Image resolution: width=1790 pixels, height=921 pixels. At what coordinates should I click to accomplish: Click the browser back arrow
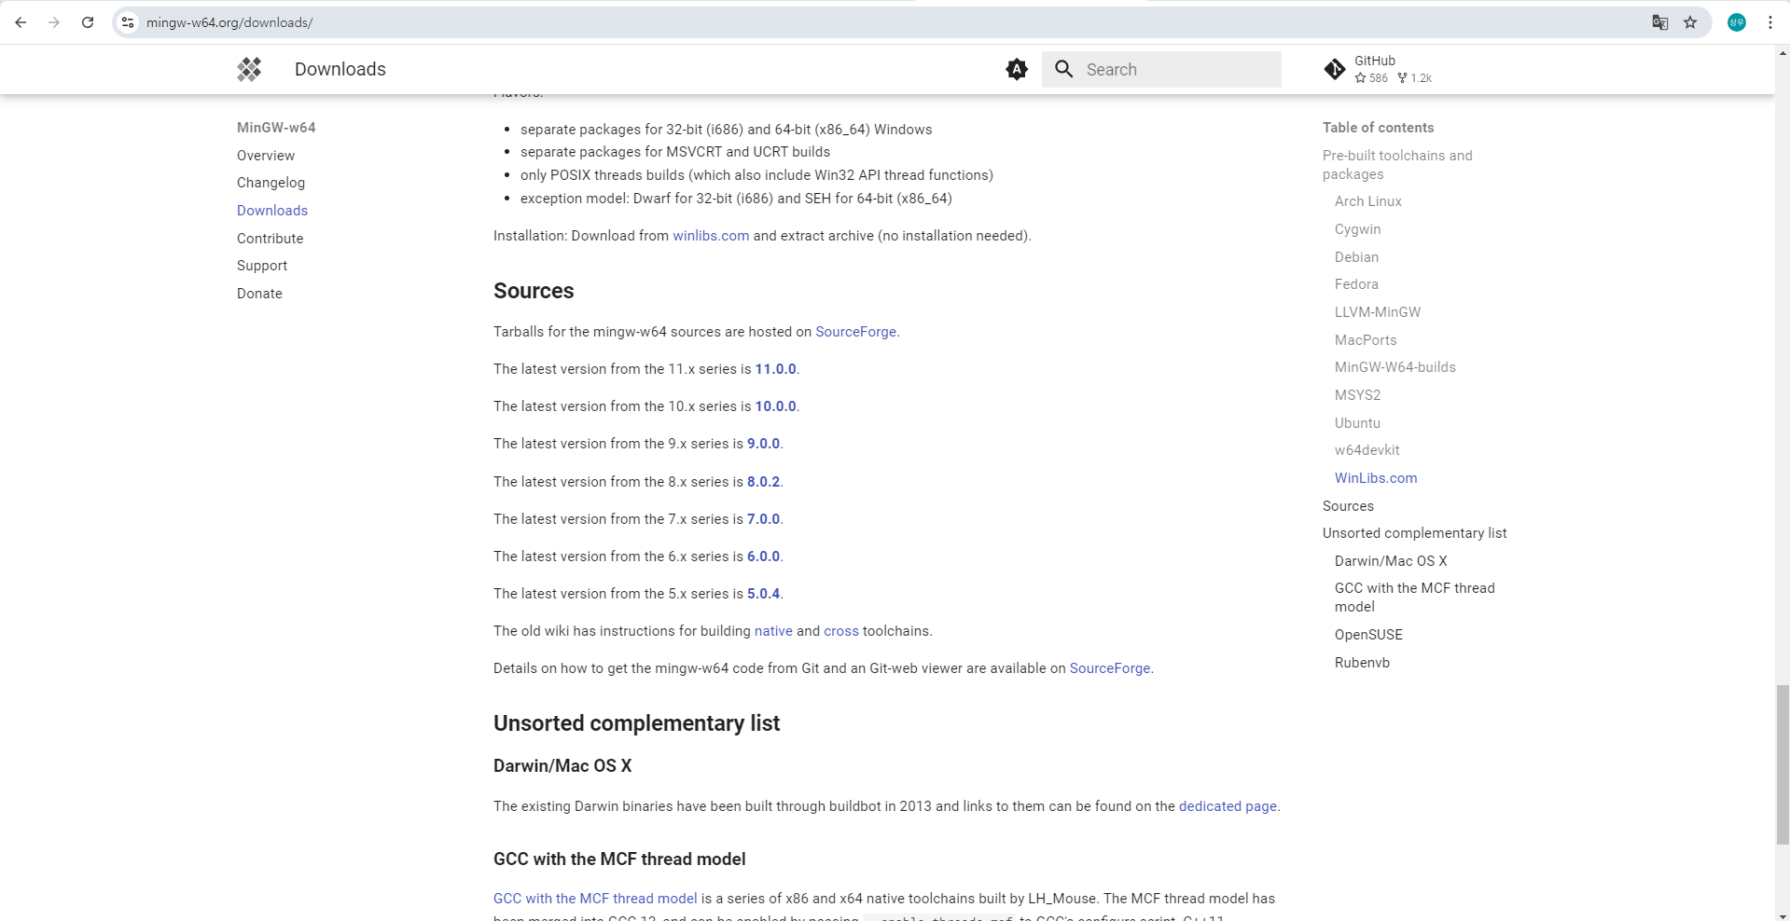click(21, 22)
